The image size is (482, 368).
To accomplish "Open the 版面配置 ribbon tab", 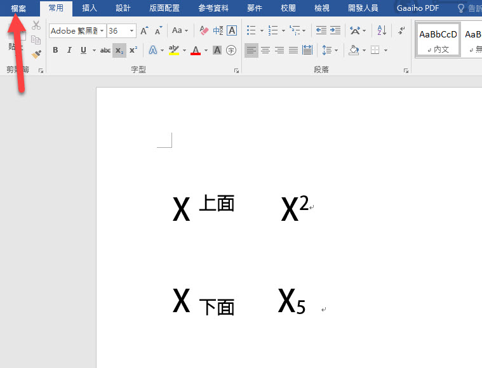I will pos(164,8).
